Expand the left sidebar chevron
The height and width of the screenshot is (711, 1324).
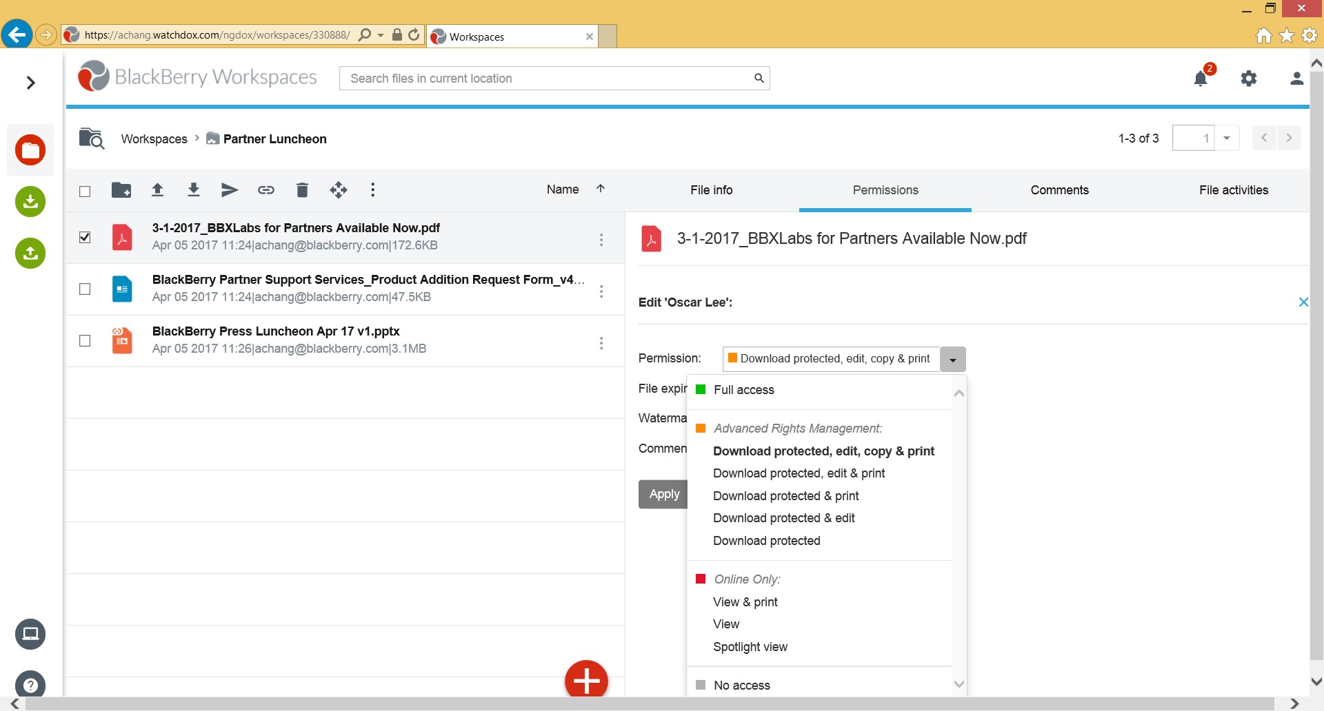(30, 83)
